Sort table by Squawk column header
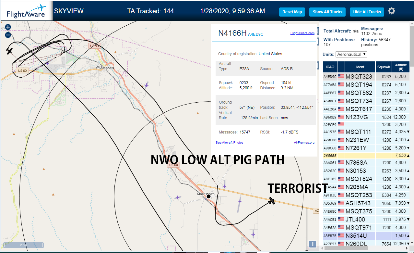414x253 pixels. click(x=384, y=67)
